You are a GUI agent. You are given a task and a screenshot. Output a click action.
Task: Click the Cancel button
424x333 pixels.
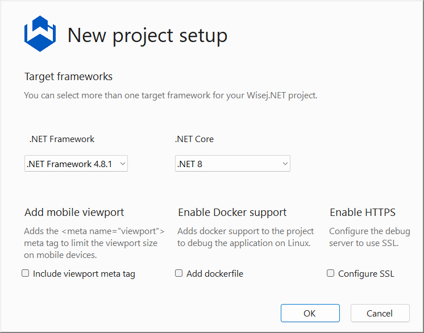(x=380, y=313)
